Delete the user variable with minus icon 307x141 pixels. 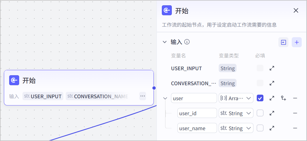295,98
